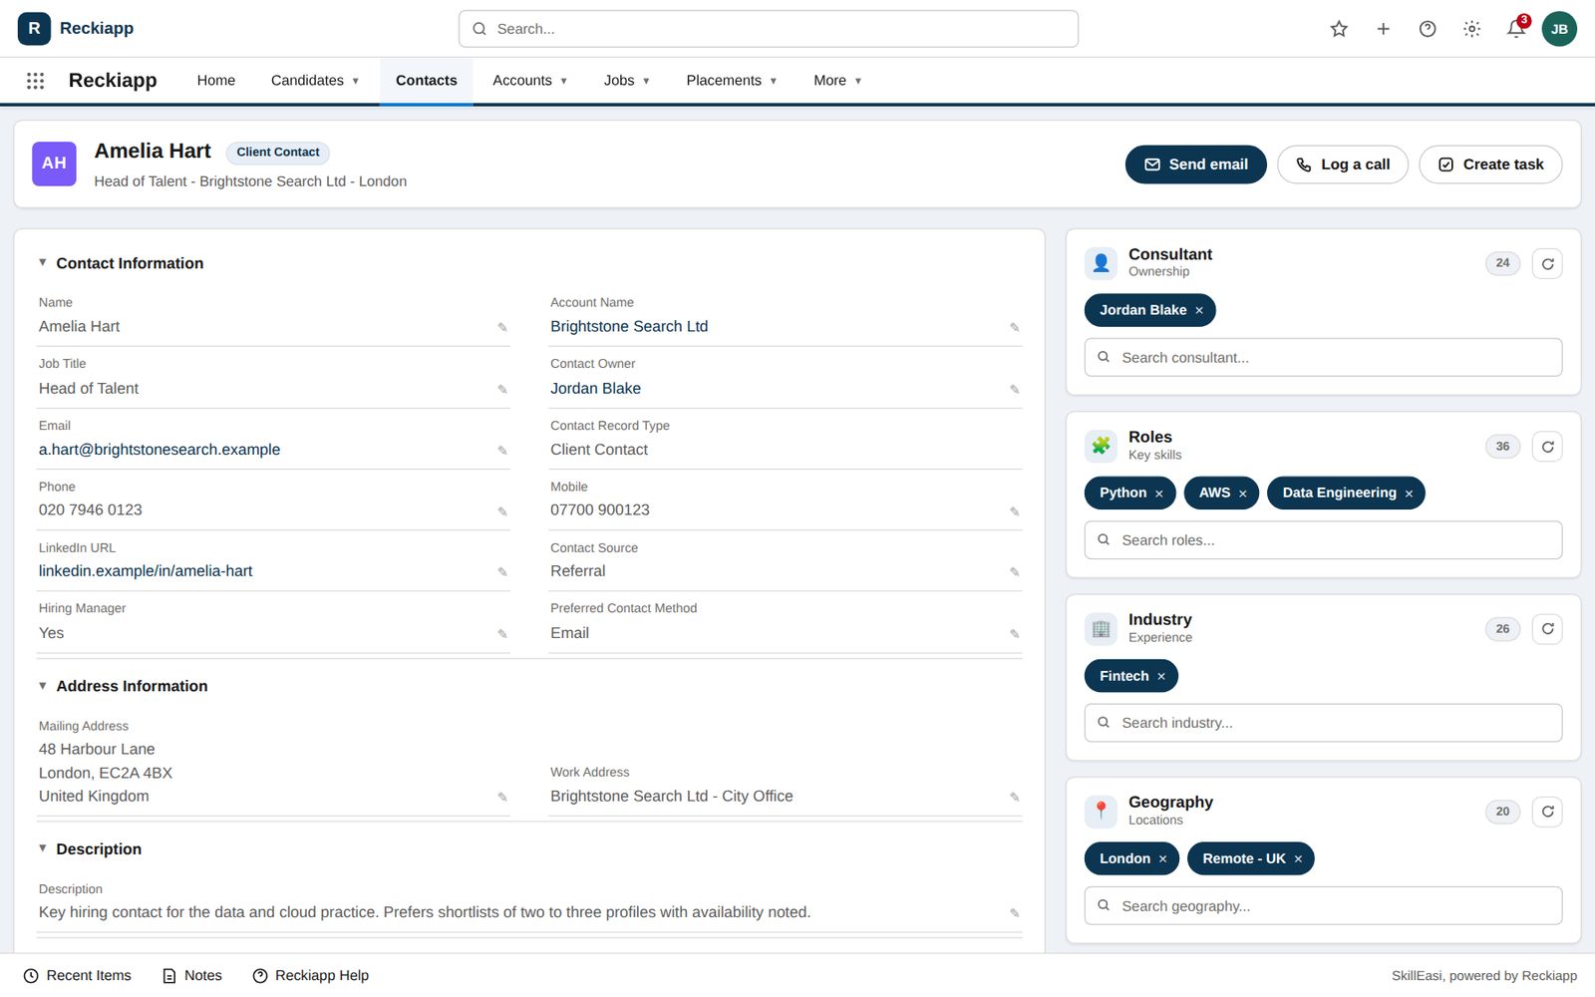Click the Search consultant field
Screen dimensions: 1595x997
click(1323, 358)
